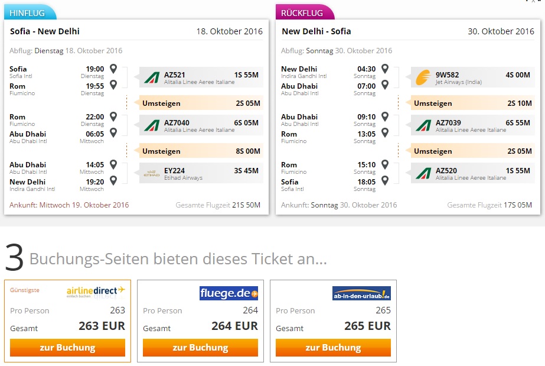The height and width of the screenshot is (366, 545).
Task: Click the Alitalia logo beside flight AZ521
Action: (x=152, y=77)
